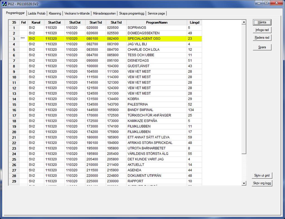This screenshot has width=285, height=219.
Task: Click the UTROTA BARNARBETET cell
Action: point(157,148)
